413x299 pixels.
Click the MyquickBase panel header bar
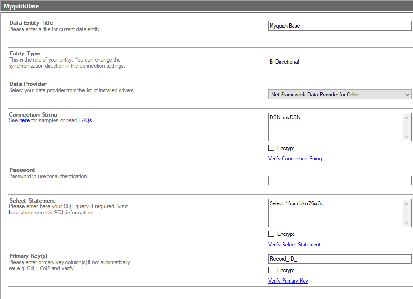[206, 7]
